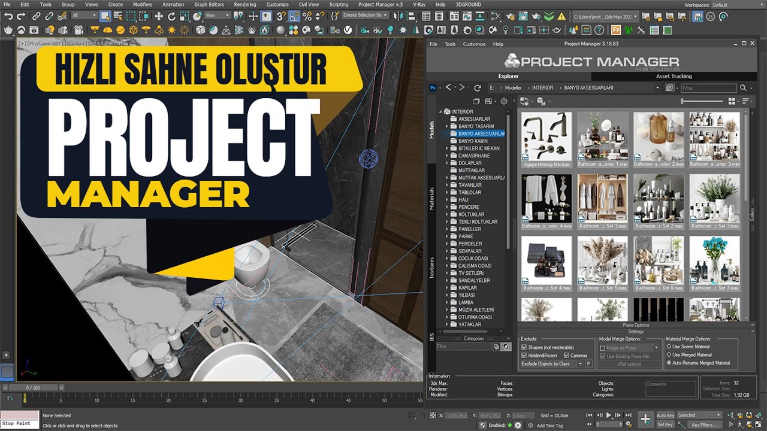Screen dimensions: 767x431
Task: Toggle the Angle Snap tool
Action: [294, 16]
